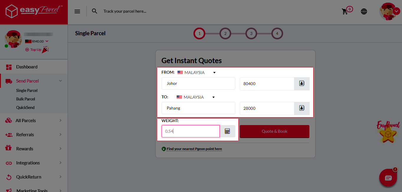Click the Quote & Book button
Image resolution: width=402 pixels, height=192 pixels.
(x=275, y=131)
